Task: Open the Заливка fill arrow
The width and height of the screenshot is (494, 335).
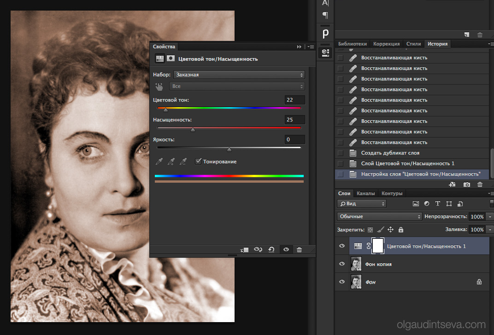Action: (490, 230)
